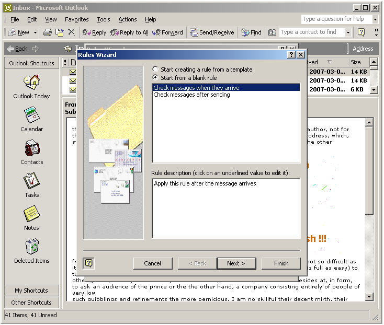Screen dimensions: 384x325
Task: Click the New mail button
Action: 19,32
